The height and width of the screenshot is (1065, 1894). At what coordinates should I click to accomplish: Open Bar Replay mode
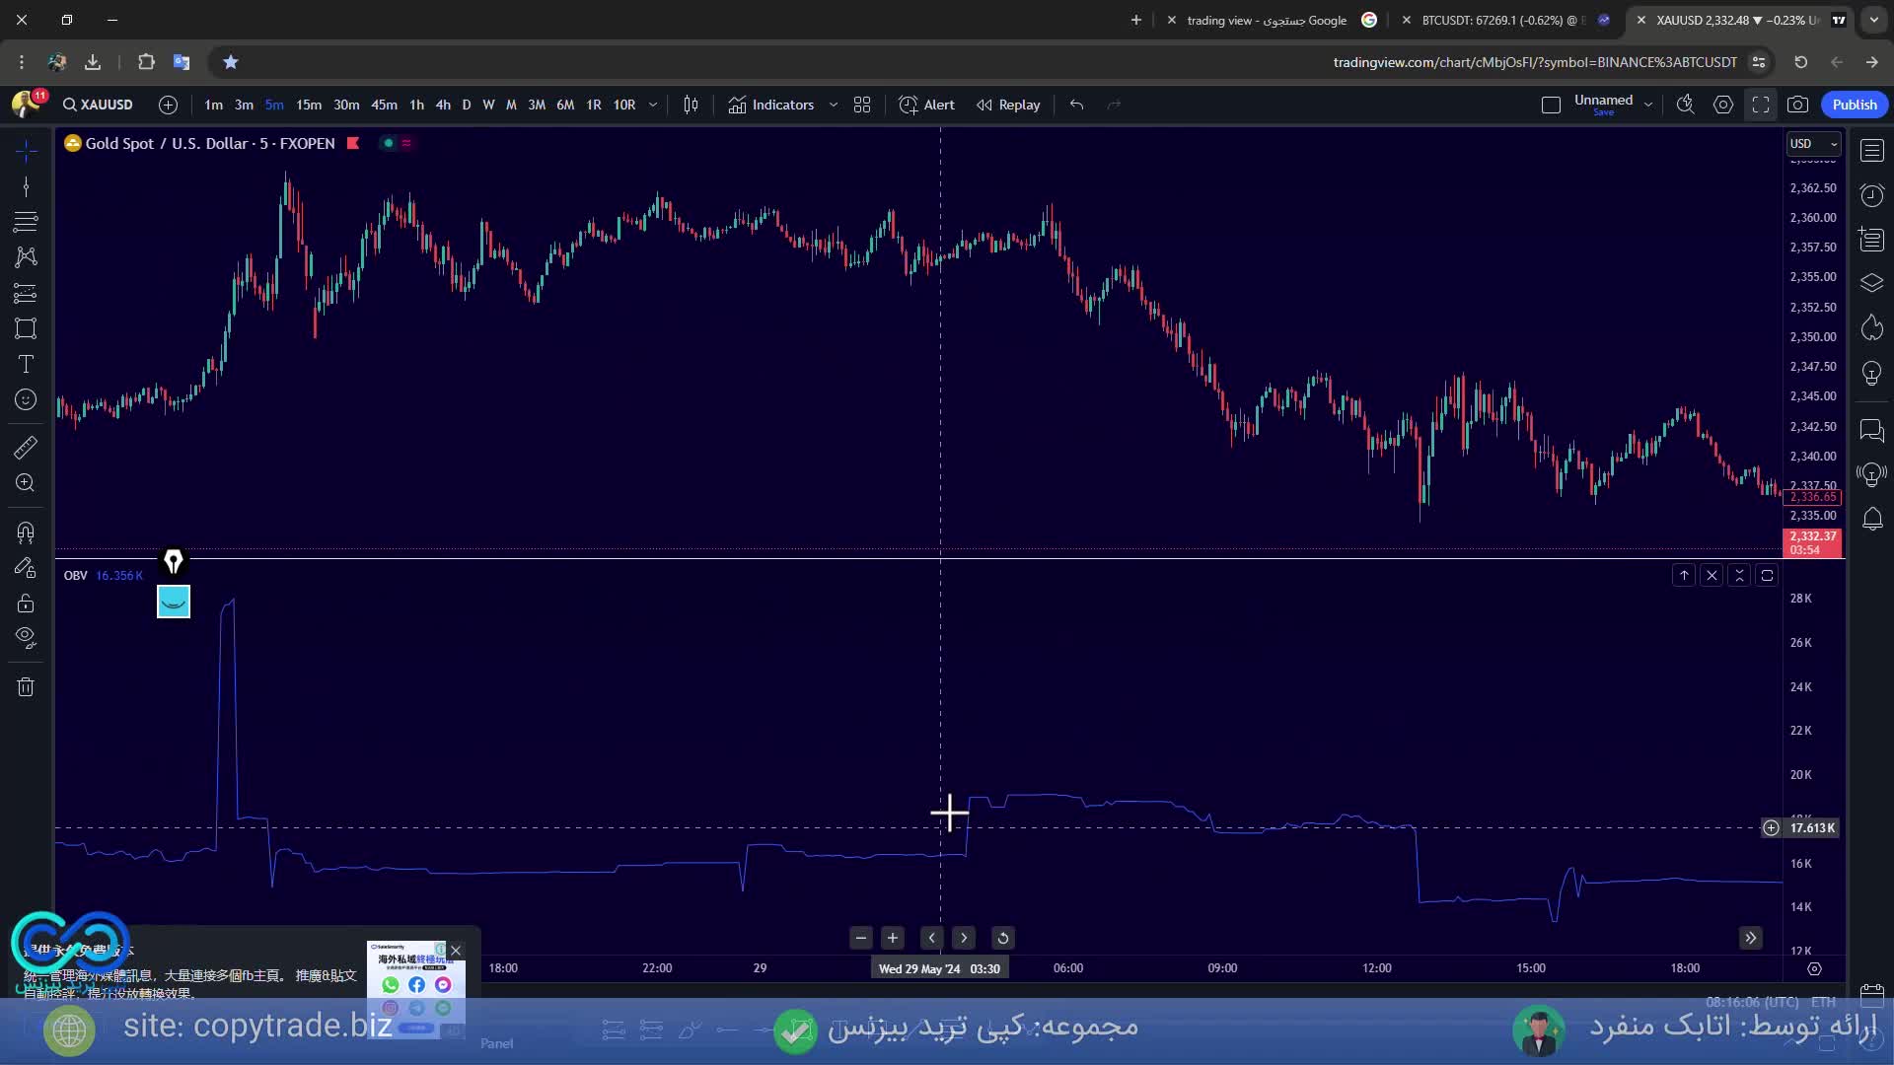point(1008,105)
